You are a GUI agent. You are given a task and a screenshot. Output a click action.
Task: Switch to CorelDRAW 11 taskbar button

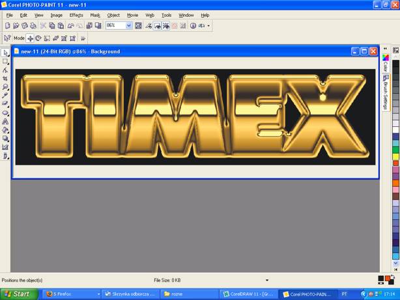(248, 294)
